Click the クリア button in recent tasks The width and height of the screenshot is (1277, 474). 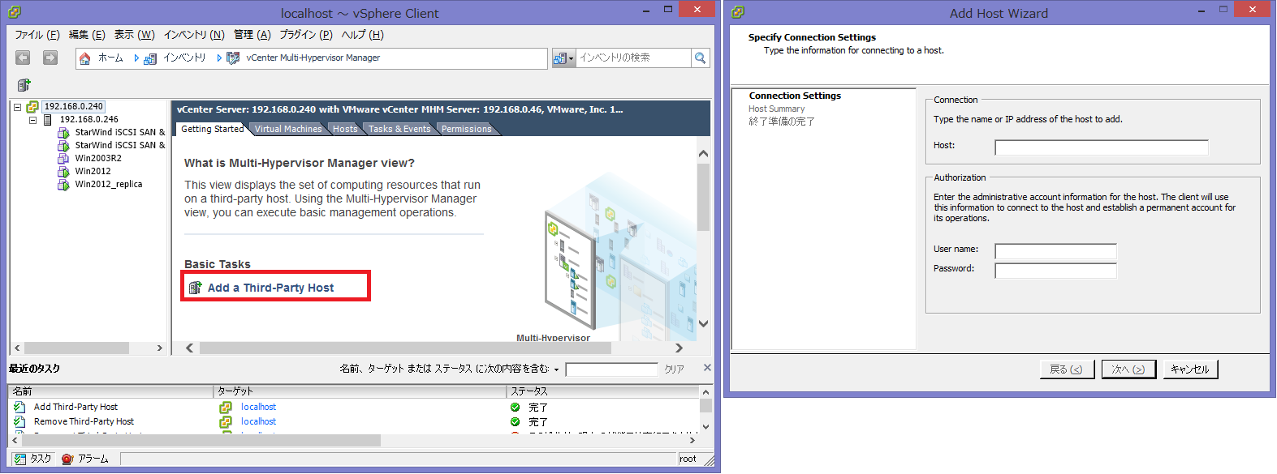(674, 369)
